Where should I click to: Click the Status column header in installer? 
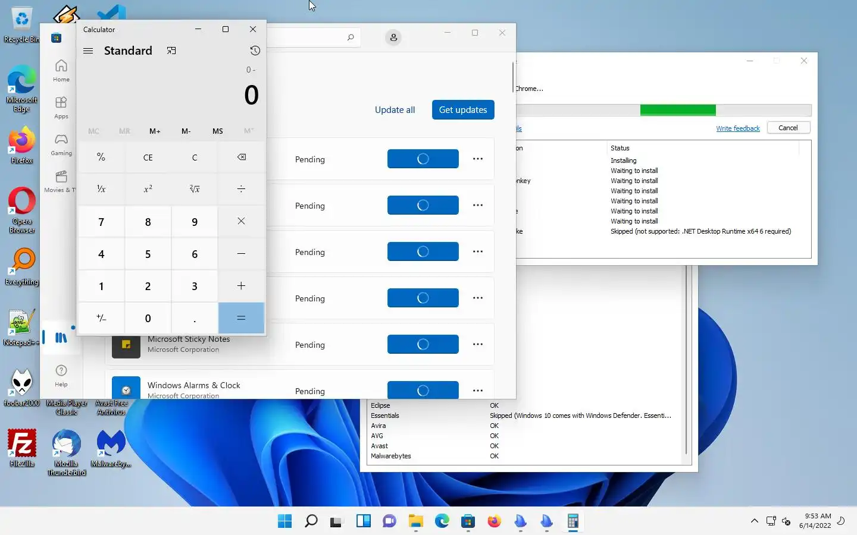tap(620, 148)
